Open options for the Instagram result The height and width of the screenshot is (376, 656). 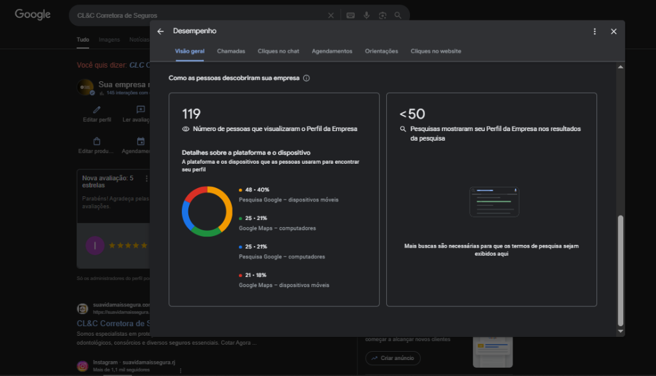180,370
